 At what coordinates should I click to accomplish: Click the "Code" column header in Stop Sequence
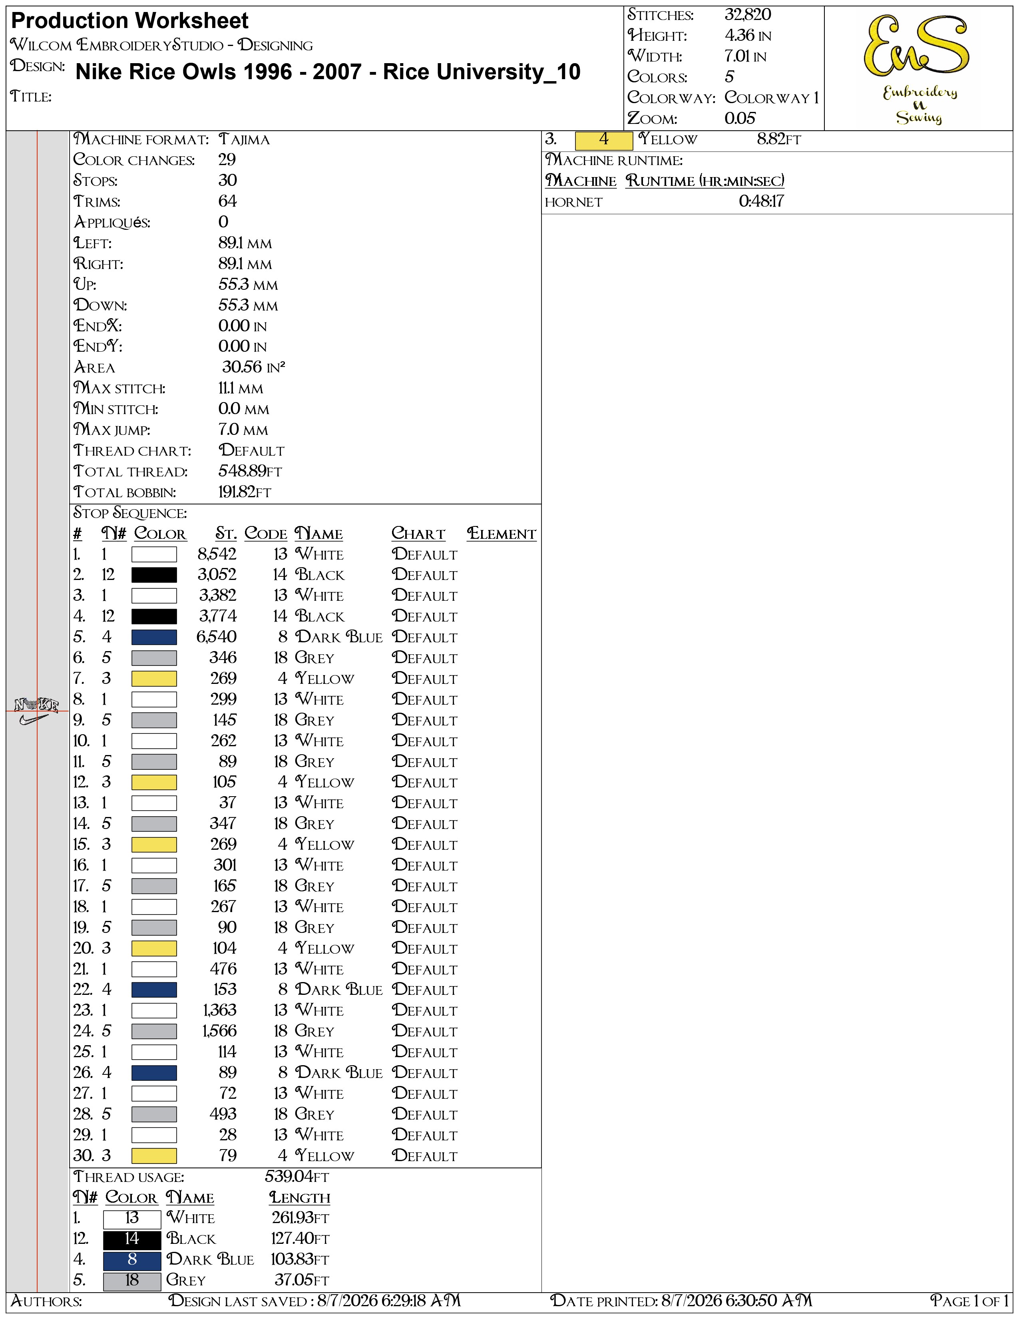coord(266,534)
